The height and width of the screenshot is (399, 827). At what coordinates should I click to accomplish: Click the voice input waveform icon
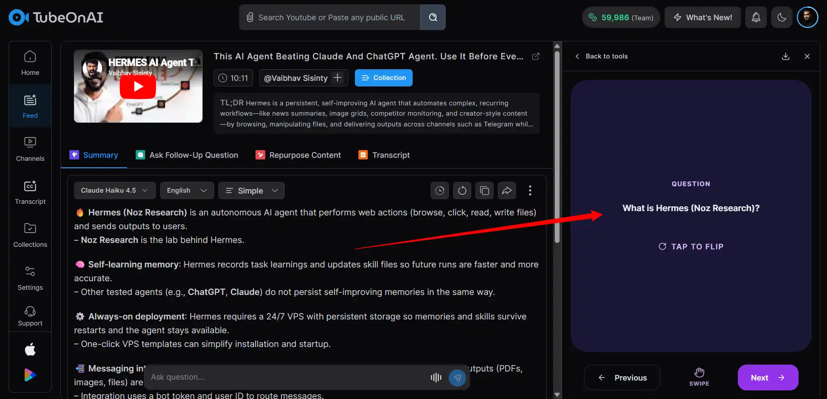[x=436, y=377]
